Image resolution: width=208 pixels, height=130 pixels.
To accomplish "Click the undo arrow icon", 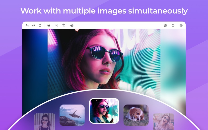I will (x=27, y=25).
